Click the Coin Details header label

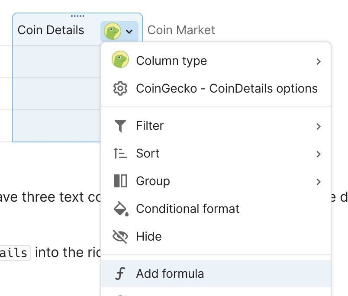pyautogui.click(x=51, y=30)
